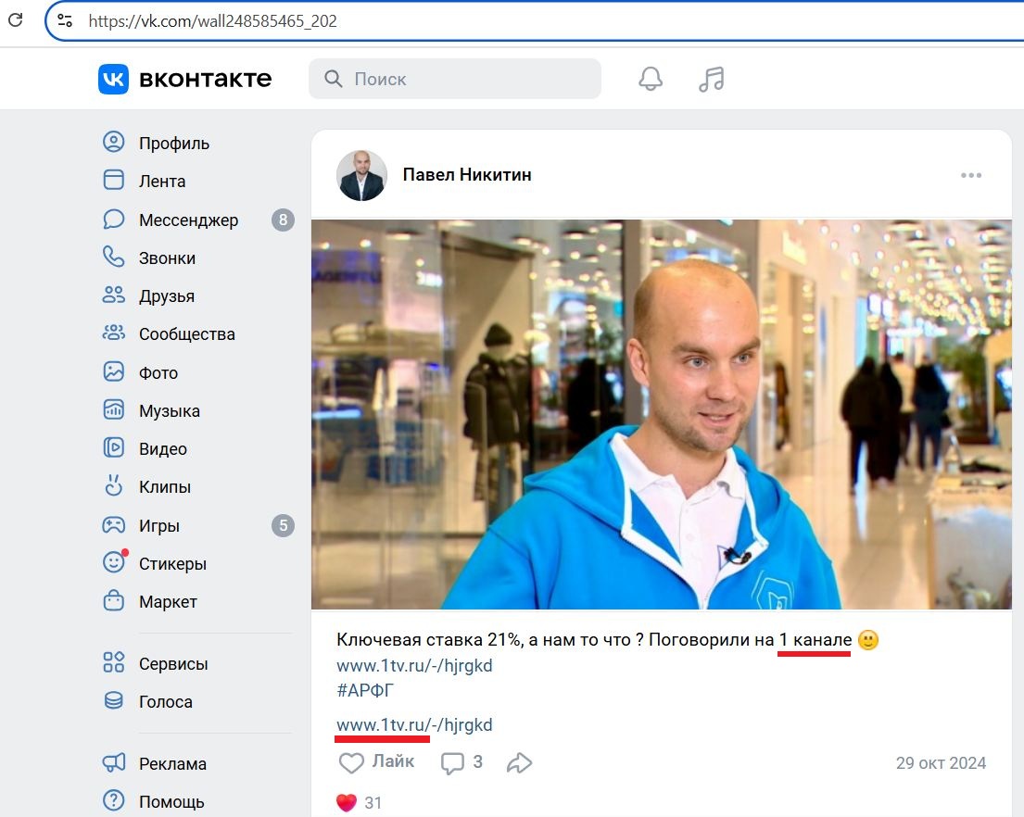Click author name Павел Никитин

pyautogui.click(x=467, y=174)
